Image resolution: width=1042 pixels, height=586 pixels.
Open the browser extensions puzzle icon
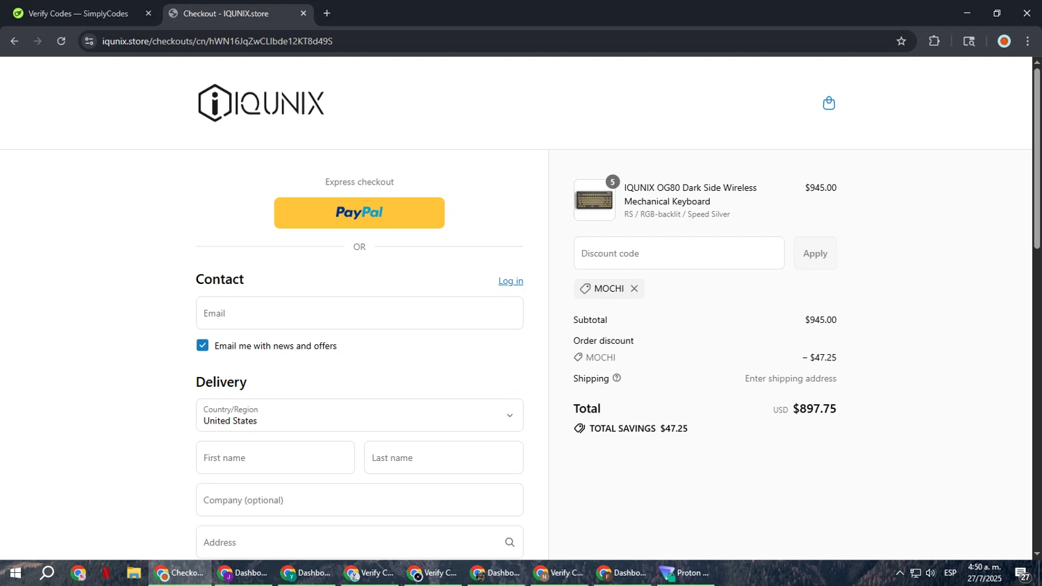click(x=934, y=41)
